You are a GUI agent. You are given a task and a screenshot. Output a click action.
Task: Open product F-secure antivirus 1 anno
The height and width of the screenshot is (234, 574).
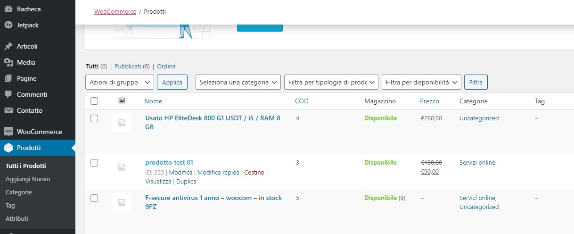tap(213, 202)
